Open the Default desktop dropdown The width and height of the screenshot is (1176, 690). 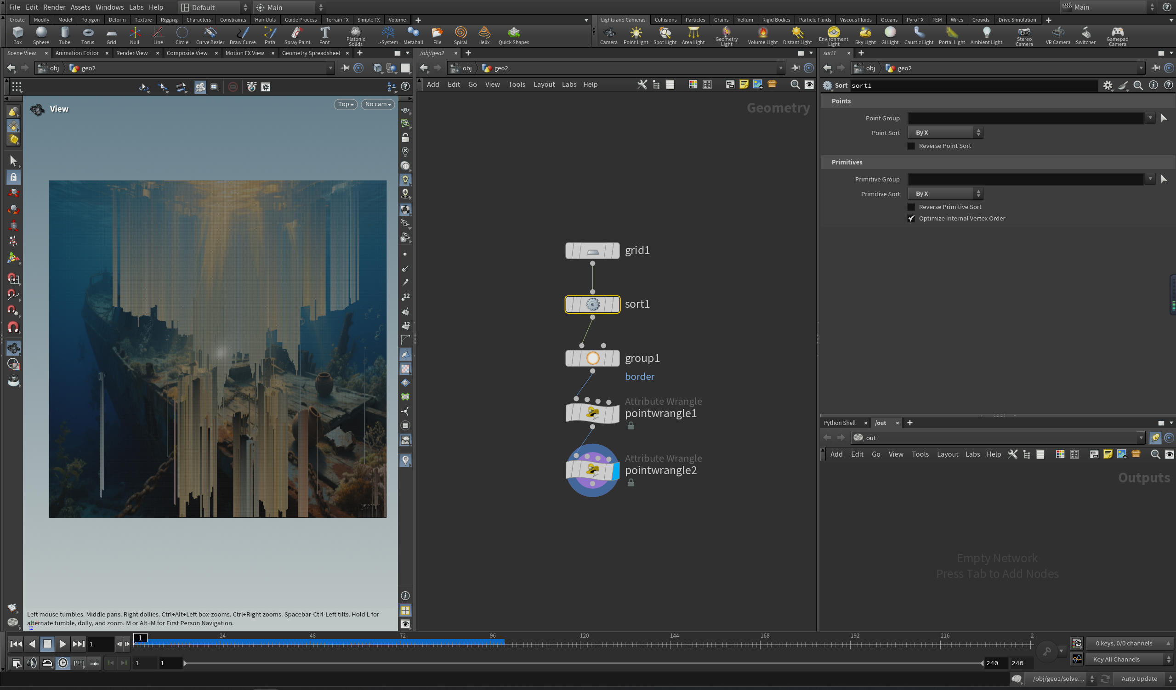(x=215, y=7)
